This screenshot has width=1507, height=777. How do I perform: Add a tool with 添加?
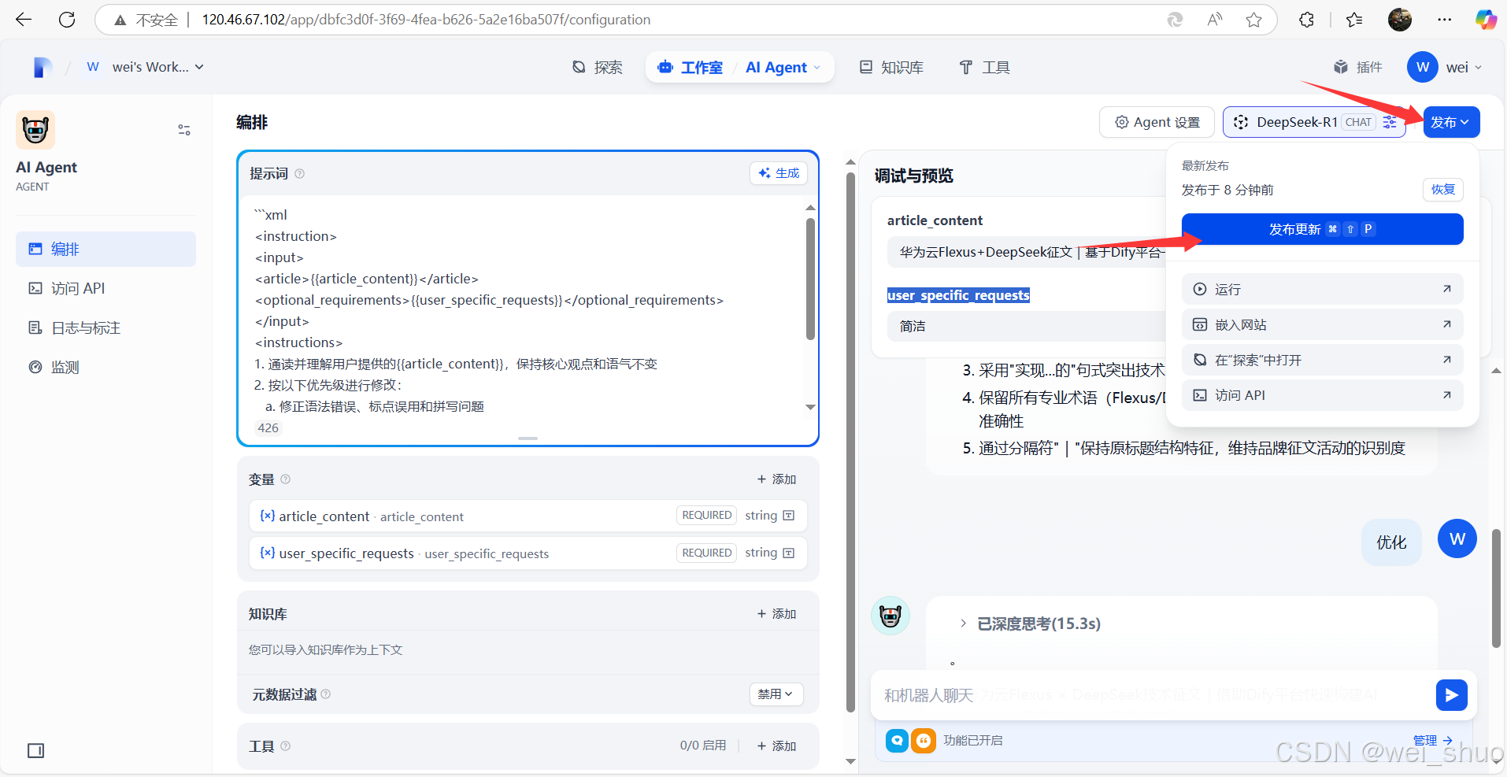pos(776,746)
